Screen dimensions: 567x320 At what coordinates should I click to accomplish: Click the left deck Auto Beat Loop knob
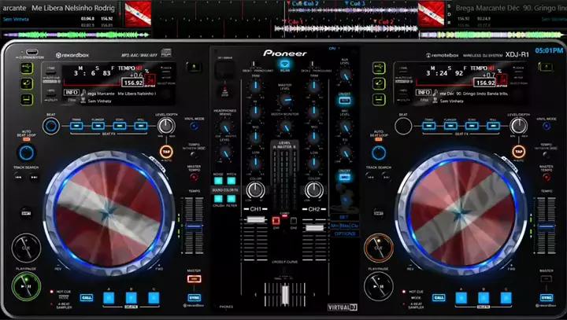26,153
